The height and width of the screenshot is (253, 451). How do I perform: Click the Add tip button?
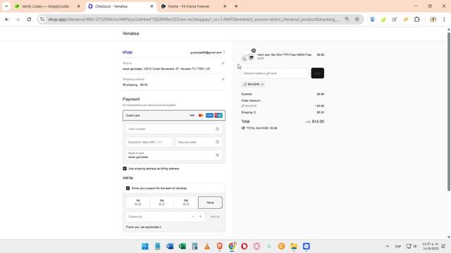[x=215, y=216]
